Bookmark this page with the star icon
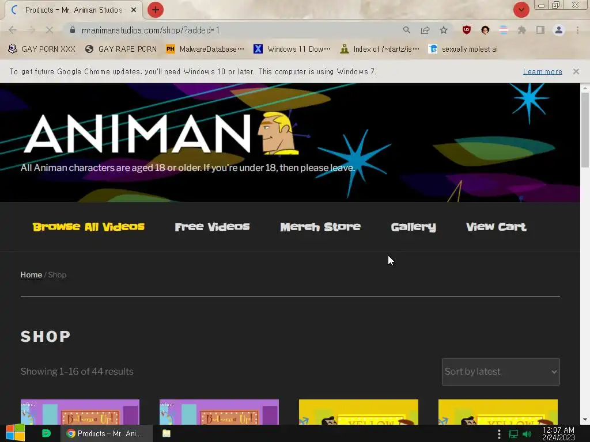 pos(444,30)
